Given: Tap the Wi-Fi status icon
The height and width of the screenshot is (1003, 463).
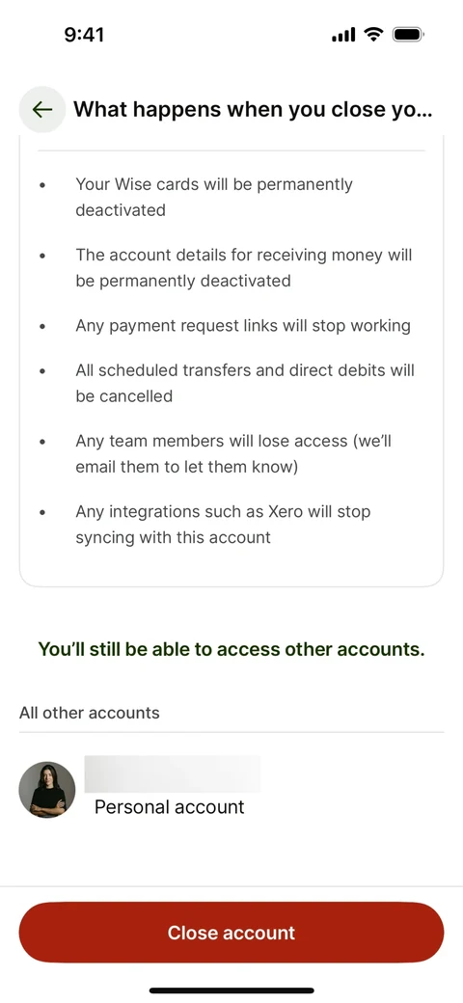Looking at the screenshot, I should pos(373,35).
